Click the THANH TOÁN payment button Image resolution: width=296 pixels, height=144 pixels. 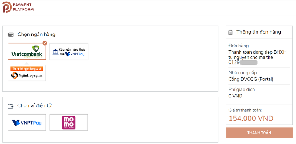259,133
